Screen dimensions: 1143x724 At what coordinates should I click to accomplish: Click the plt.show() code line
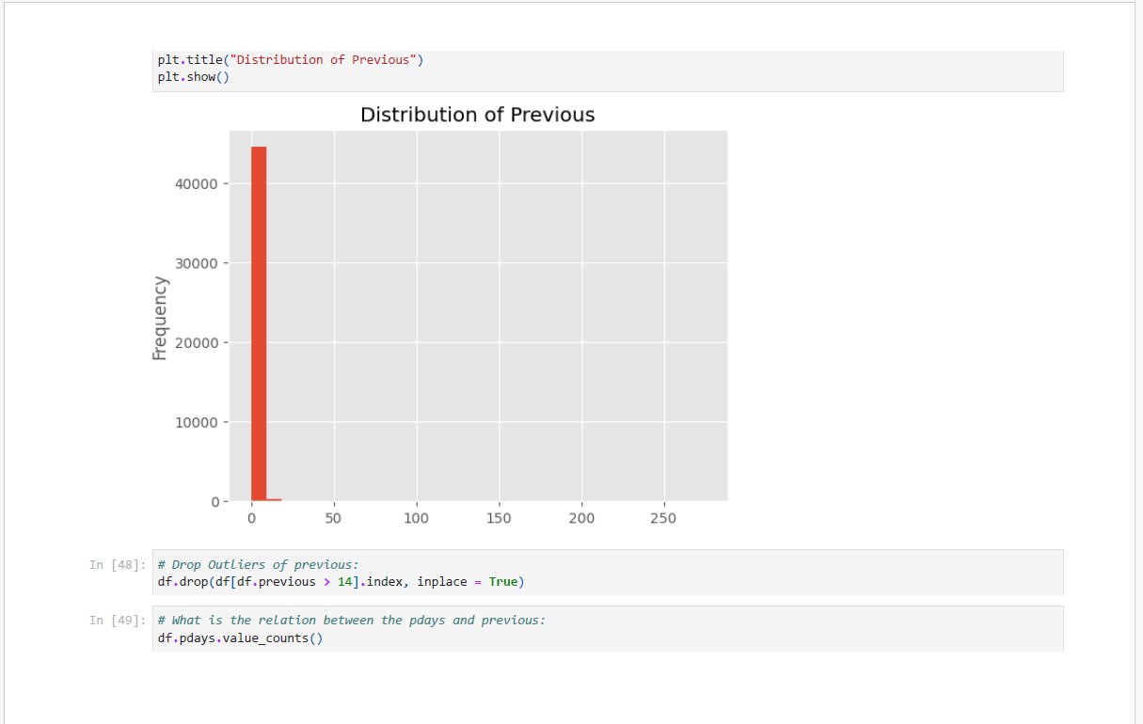tap(193, 77)
